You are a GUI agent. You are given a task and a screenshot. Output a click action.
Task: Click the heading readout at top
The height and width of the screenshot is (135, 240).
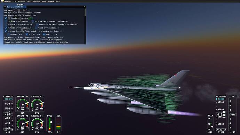20,5
